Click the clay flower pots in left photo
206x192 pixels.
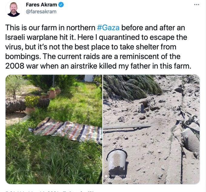pyautogui.click(x=51, y=93)
